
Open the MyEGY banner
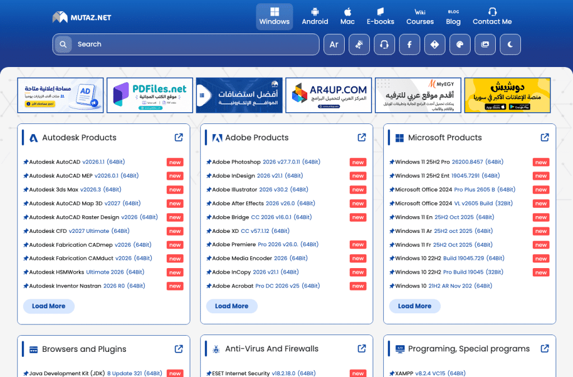point(418,95)
